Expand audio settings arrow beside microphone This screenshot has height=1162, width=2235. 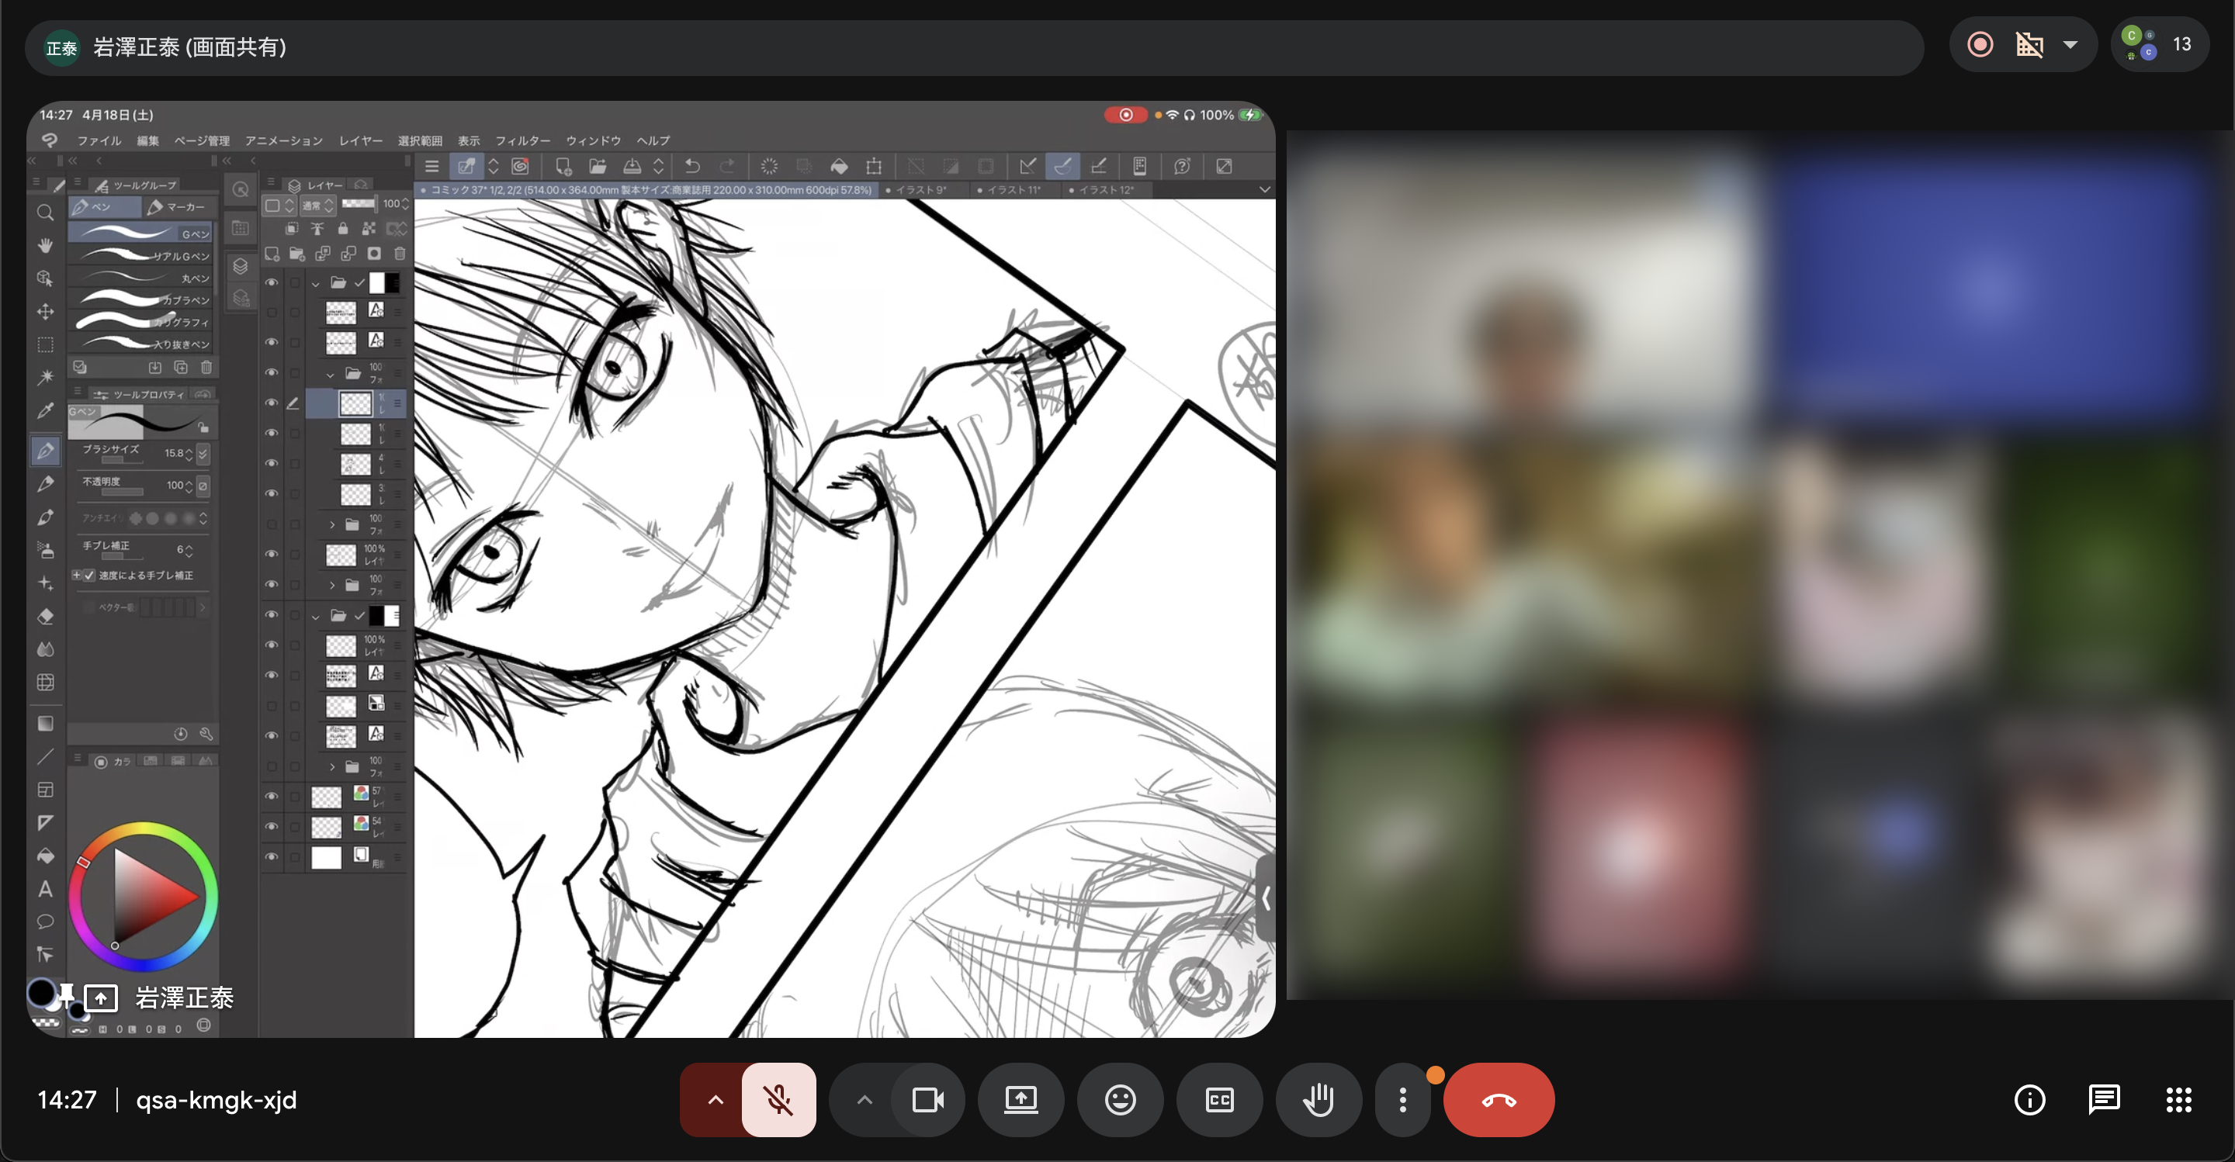pos(715,1100)
